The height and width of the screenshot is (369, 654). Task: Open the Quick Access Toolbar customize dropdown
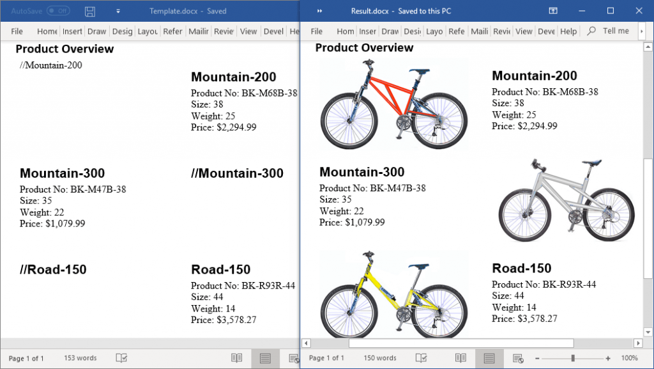pyautogui.click(x=118, y=11)
